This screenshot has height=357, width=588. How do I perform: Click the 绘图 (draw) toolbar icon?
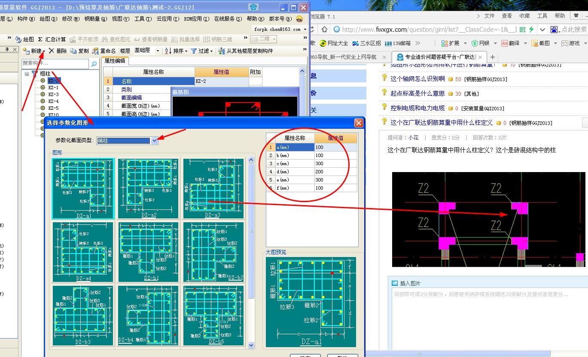(18, 39)
